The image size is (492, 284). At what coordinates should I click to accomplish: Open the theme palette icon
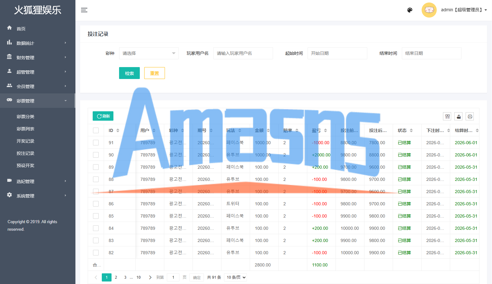[410, 10]
